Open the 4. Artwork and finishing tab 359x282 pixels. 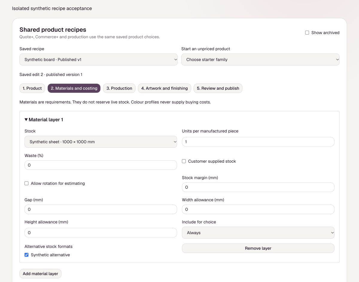[x=165, y=88]
